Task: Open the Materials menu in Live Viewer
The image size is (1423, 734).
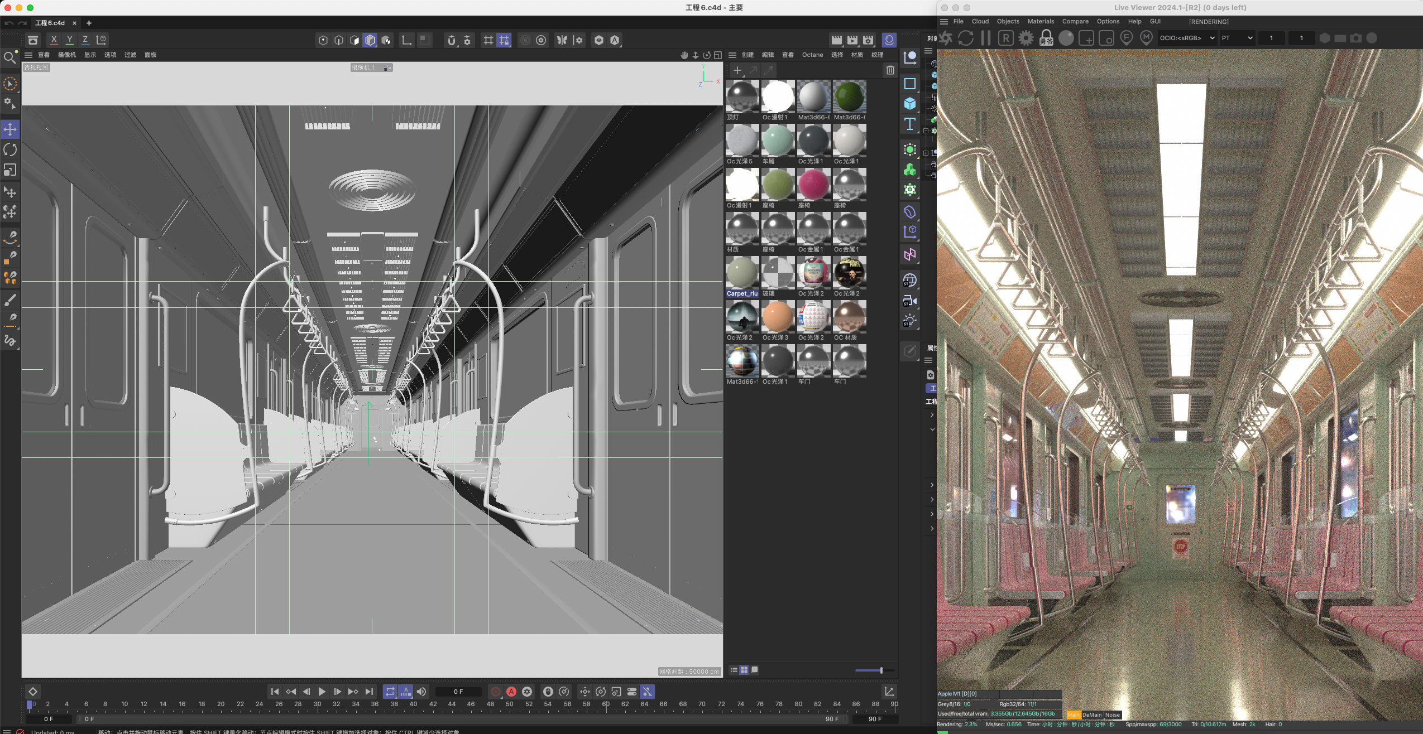Action: 1041,22
